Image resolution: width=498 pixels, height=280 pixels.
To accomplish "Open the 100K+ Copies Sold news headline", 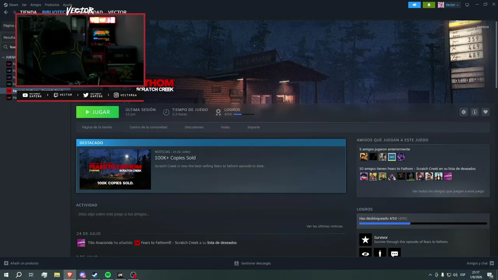I will [175, 158].
